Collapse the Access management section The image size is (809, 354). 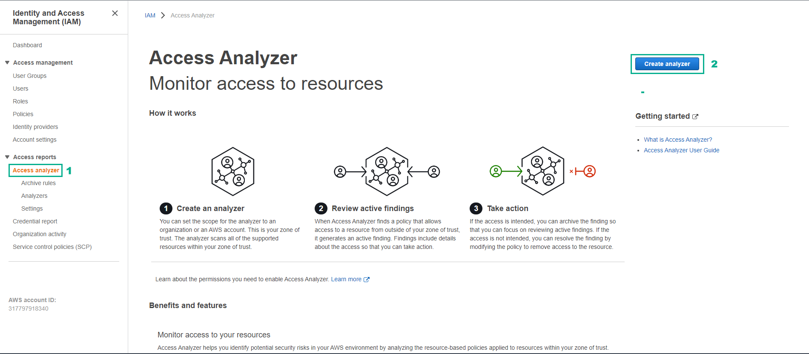pyautogui.click(x=7, y=62)
